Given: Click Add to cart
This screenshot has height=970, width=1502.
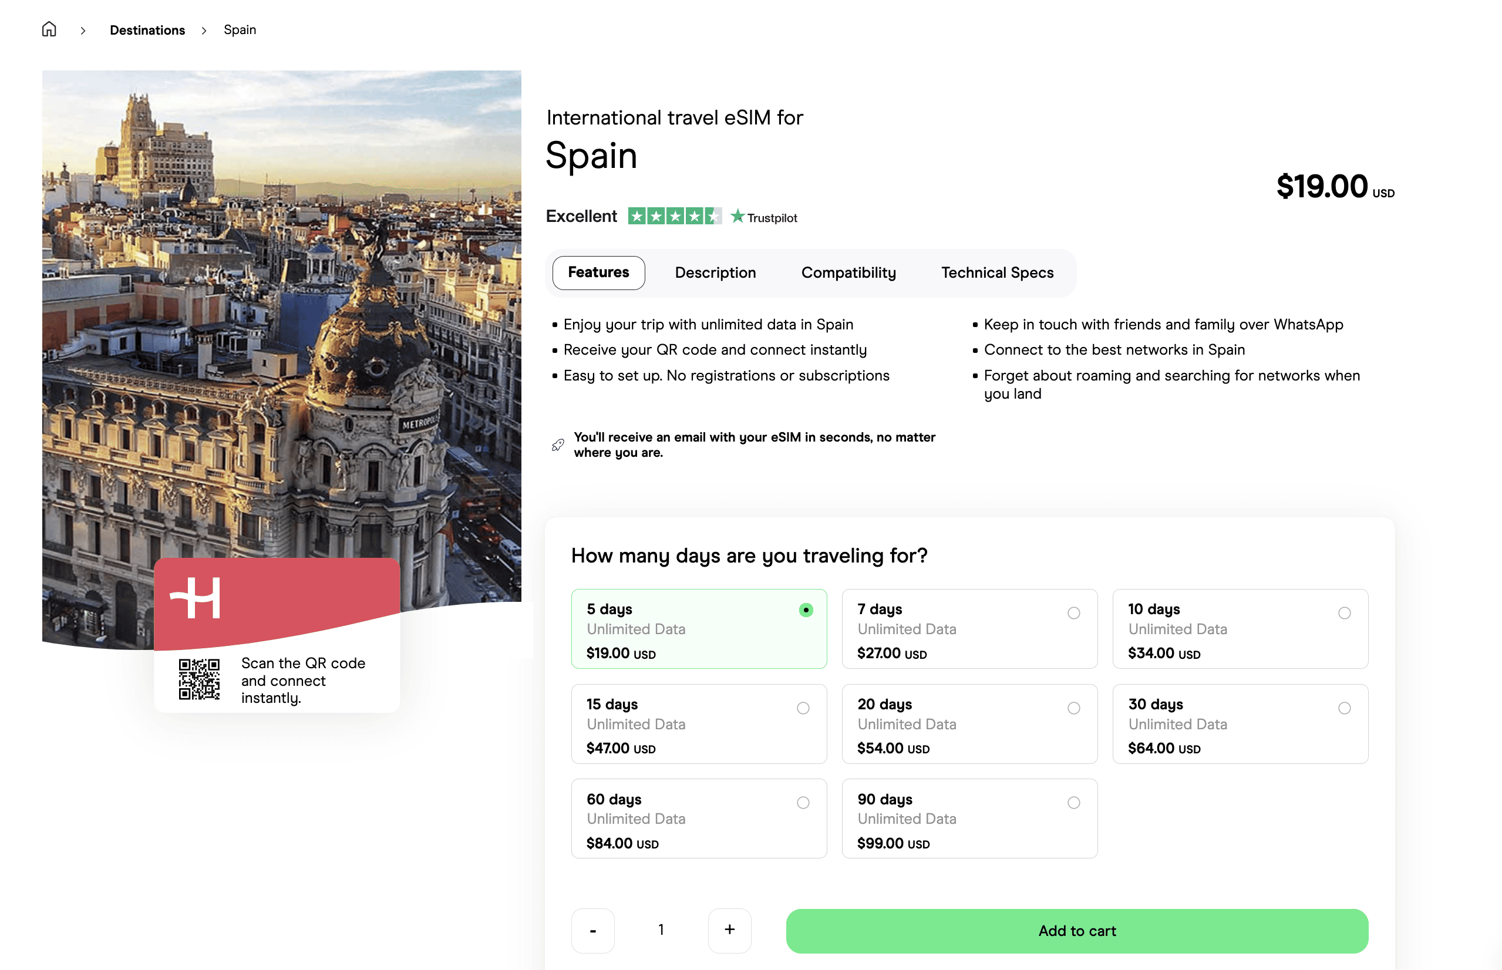Looking at the screenshot, I should point(1076,930).
